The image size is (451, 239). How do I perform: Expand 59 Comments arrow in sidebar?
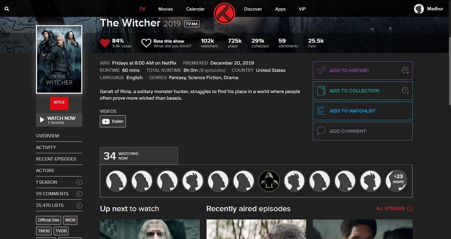[79, 194]
